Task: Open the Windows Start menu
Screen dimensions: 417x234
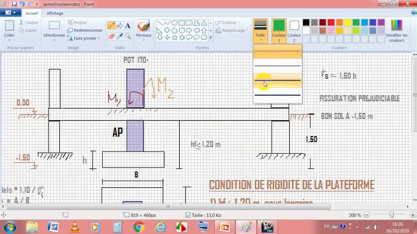Action: pos(10,227)
